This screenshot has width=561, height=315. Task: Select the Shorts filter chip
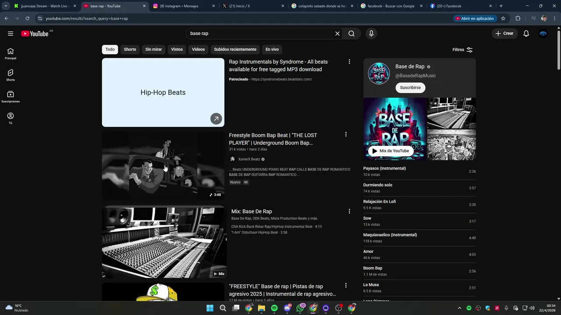coord(130,49)
